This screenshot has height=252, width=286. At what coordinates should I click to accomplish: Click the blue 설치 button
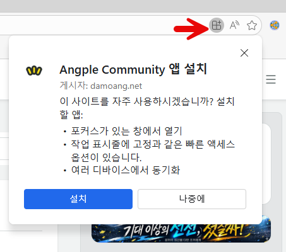coord(78,199)
